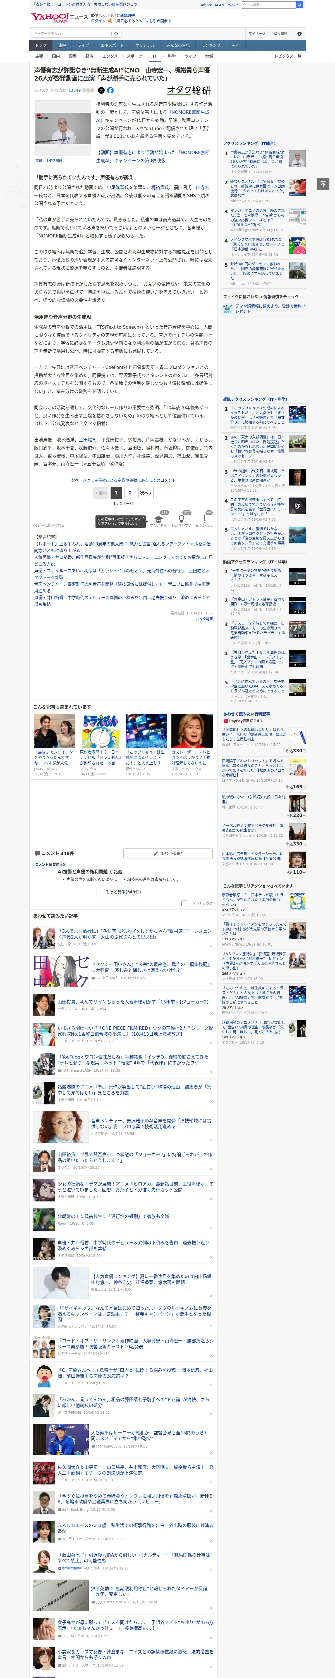
Task: Click the 新しい視点 exclamation reaction
Action: (204, 519)
